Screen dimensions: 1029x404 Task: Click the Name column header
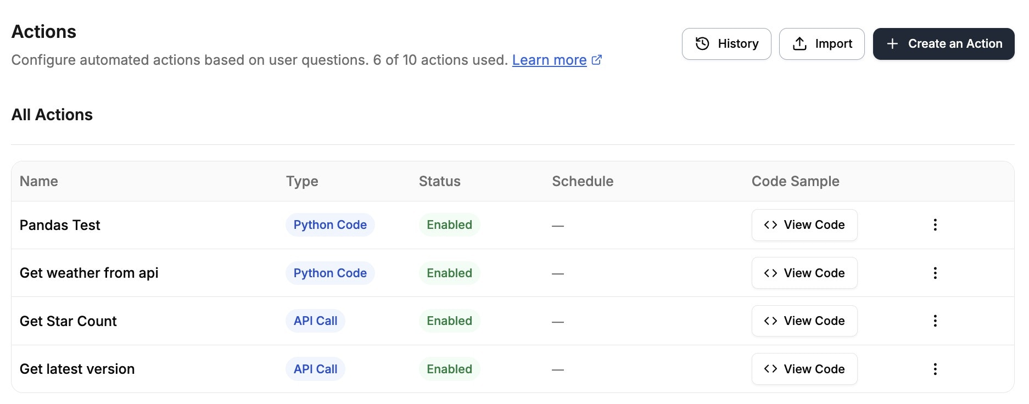tap(38, 181)
